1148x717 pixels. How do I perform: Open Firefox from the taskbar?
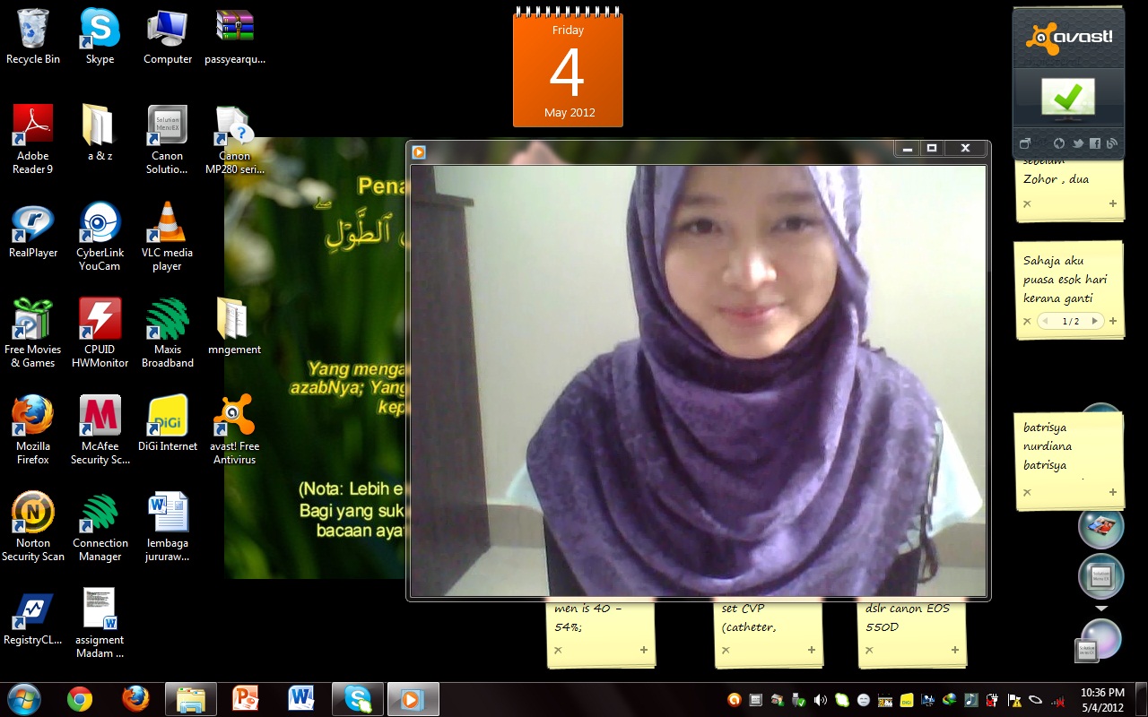pos(135,699)
